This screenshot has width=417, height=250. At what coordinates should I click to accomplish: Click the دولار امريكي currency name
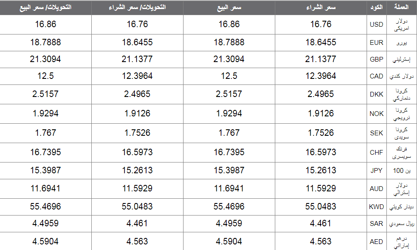(x=401, y=25)
